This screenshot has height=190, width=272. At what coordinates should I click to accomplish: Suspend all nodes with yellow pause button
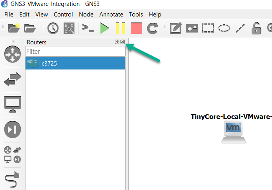coord(120,28)
